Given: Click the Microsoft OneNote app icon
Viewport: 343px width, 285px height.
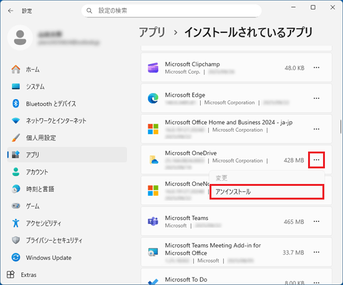Looking at the screenshot, I should [x=153, y=190].
